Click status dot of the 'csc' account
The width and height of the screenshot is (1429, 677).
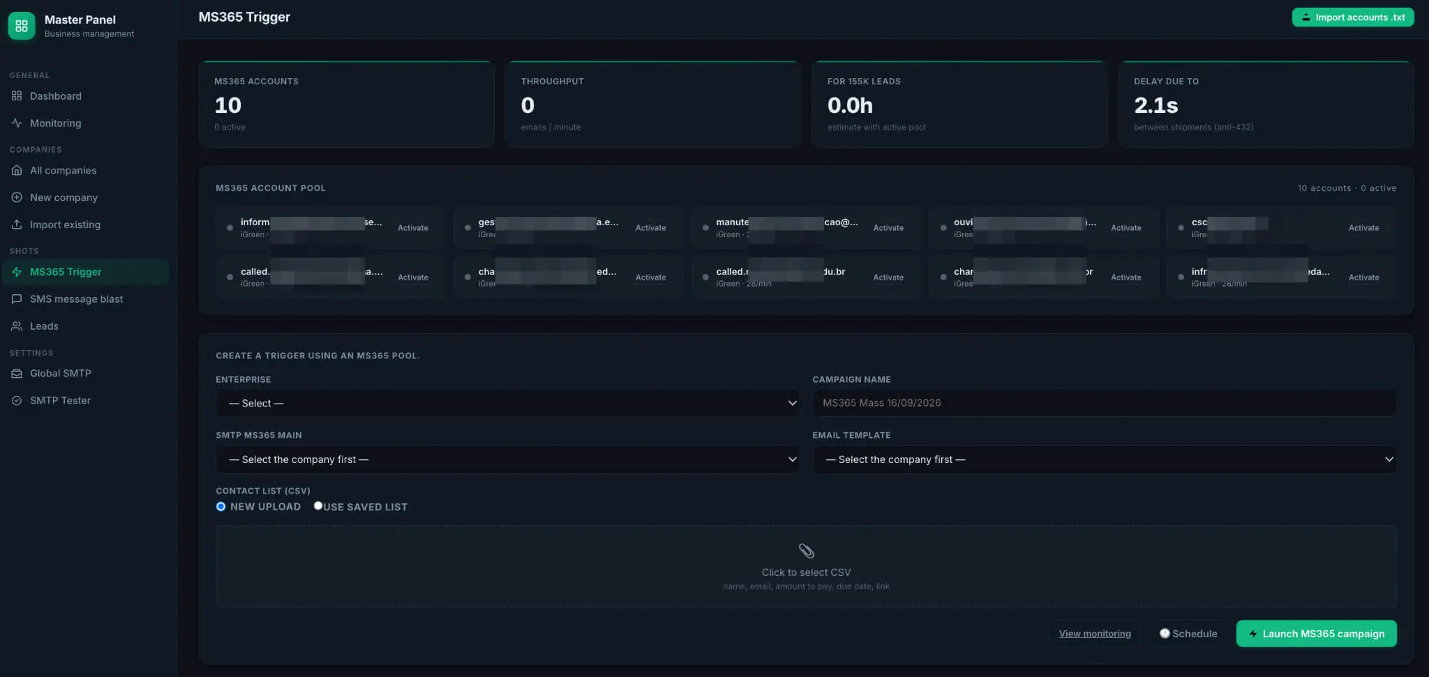tap(1181, 228)
